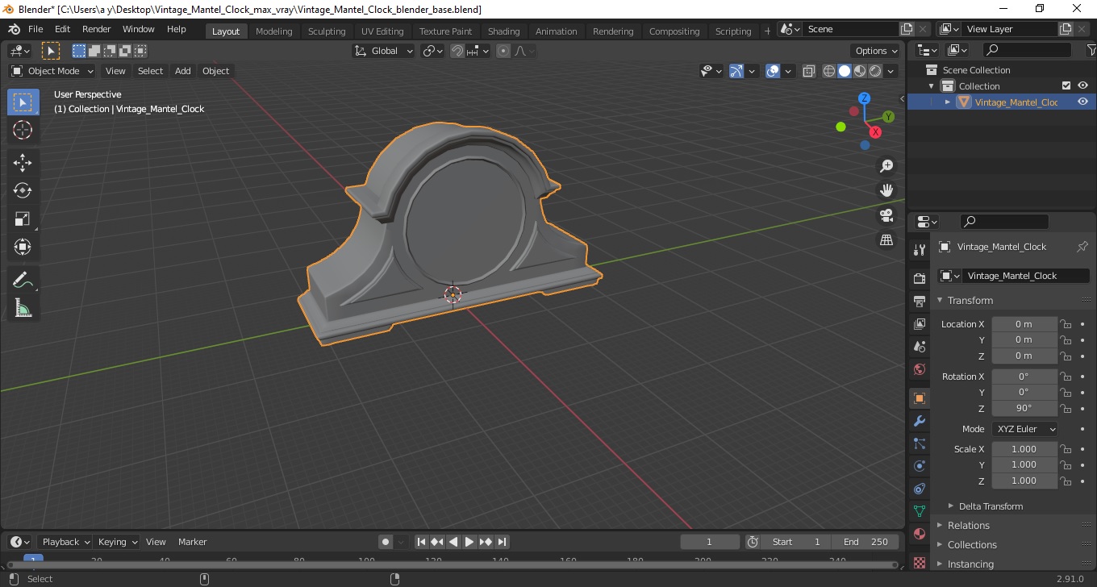Screen dimensions: 1097x587
Task: Open the Modifier properties wrench tab
Action: pyautogui.click(x=919, y=421)
